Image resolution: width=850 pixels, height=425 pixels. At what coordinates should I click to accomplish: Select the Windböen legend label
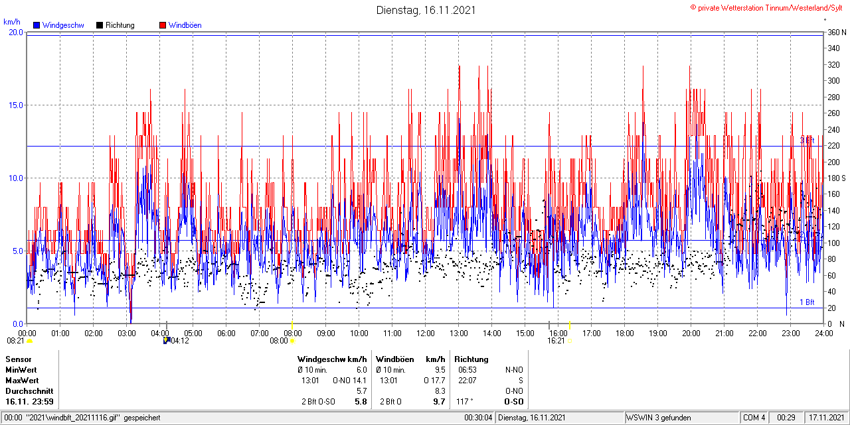tap(185, 25)
